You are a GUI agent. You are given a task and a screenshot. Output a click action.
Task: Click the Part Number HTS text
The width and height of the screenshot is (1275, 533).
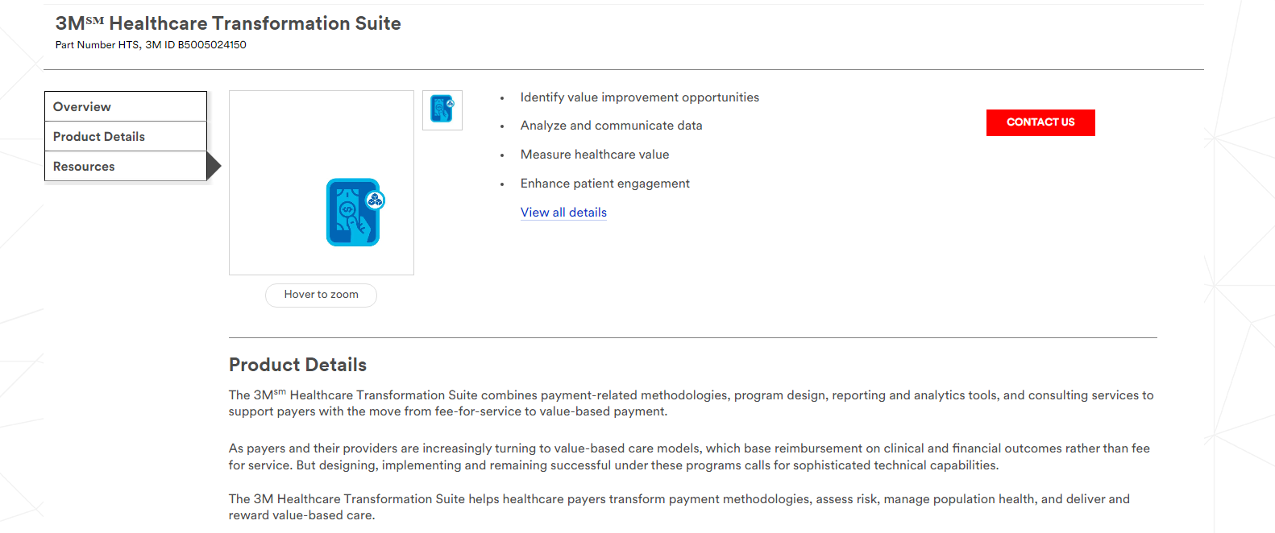(x=97, y=45)
